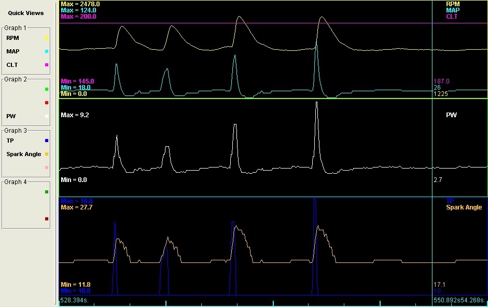Click the 2.7 PW cursor reading
The height and width of the screenshot is (307, 488).
pos(438,179)
